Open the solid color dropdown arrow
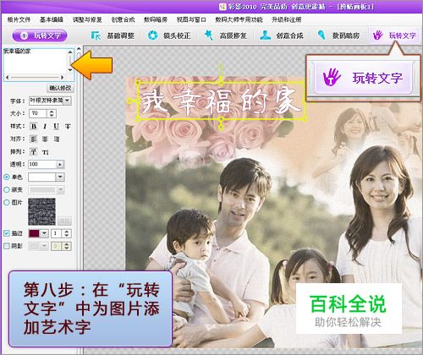The height and width of the screenshot is (355, 423). pos(60,177)
